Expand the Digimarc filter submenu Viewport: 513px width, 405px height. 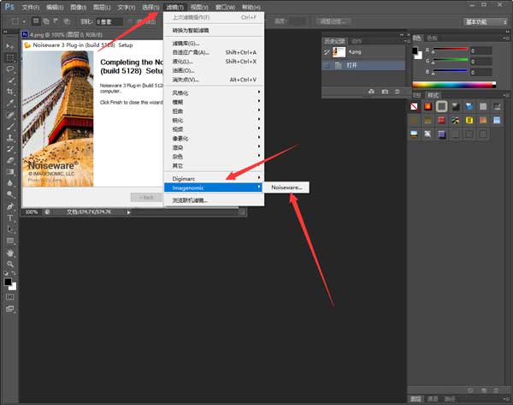(214, 179)
